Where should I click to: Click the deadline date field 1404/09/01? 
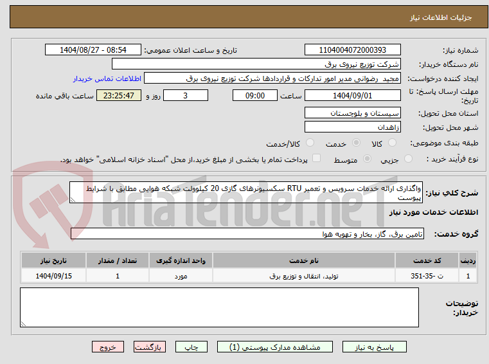click(x=352, y=95)
